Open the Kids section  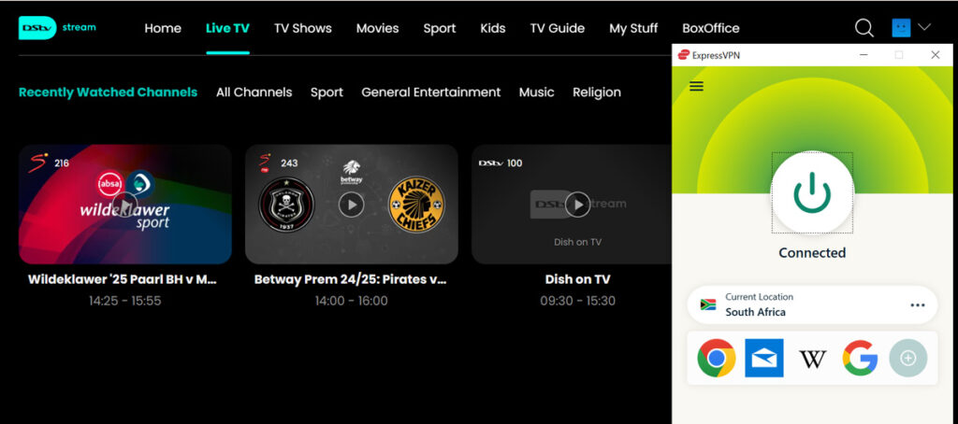(x=493, y=28)
